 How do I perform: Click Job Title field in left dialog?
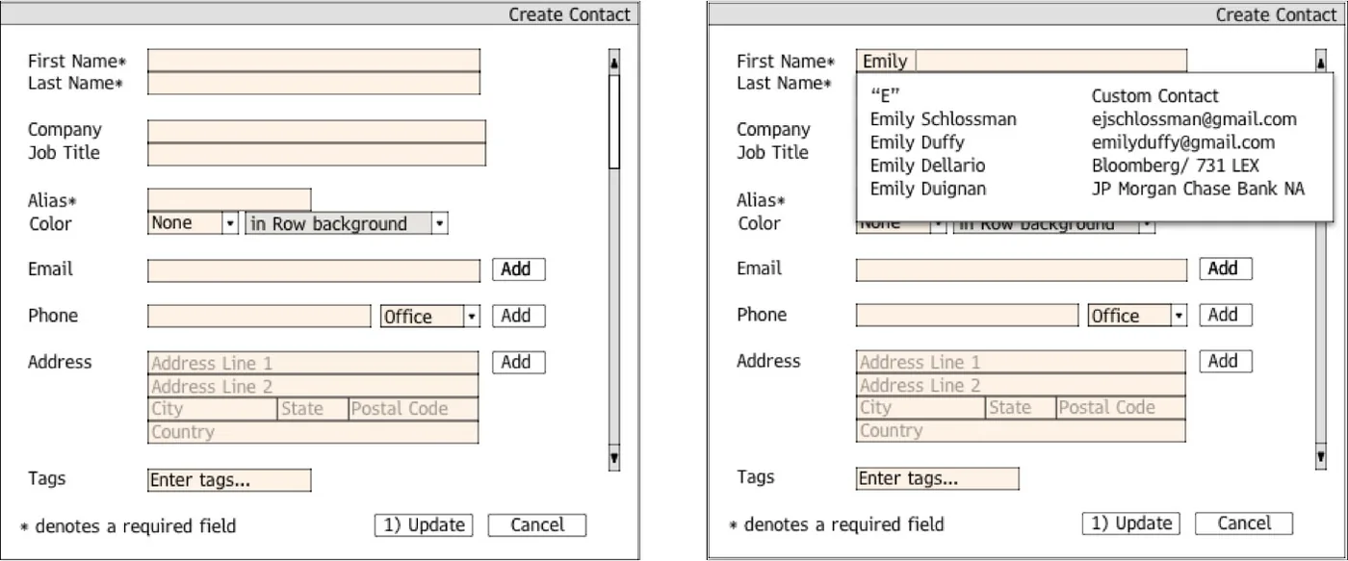317,154
